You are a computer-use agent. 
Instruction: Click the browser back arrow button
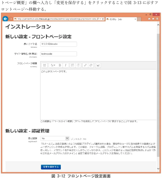point(5,19)
